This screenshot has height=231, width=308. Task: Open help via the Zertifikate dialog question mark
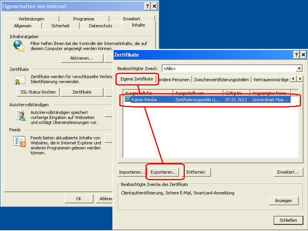[296, 55]
